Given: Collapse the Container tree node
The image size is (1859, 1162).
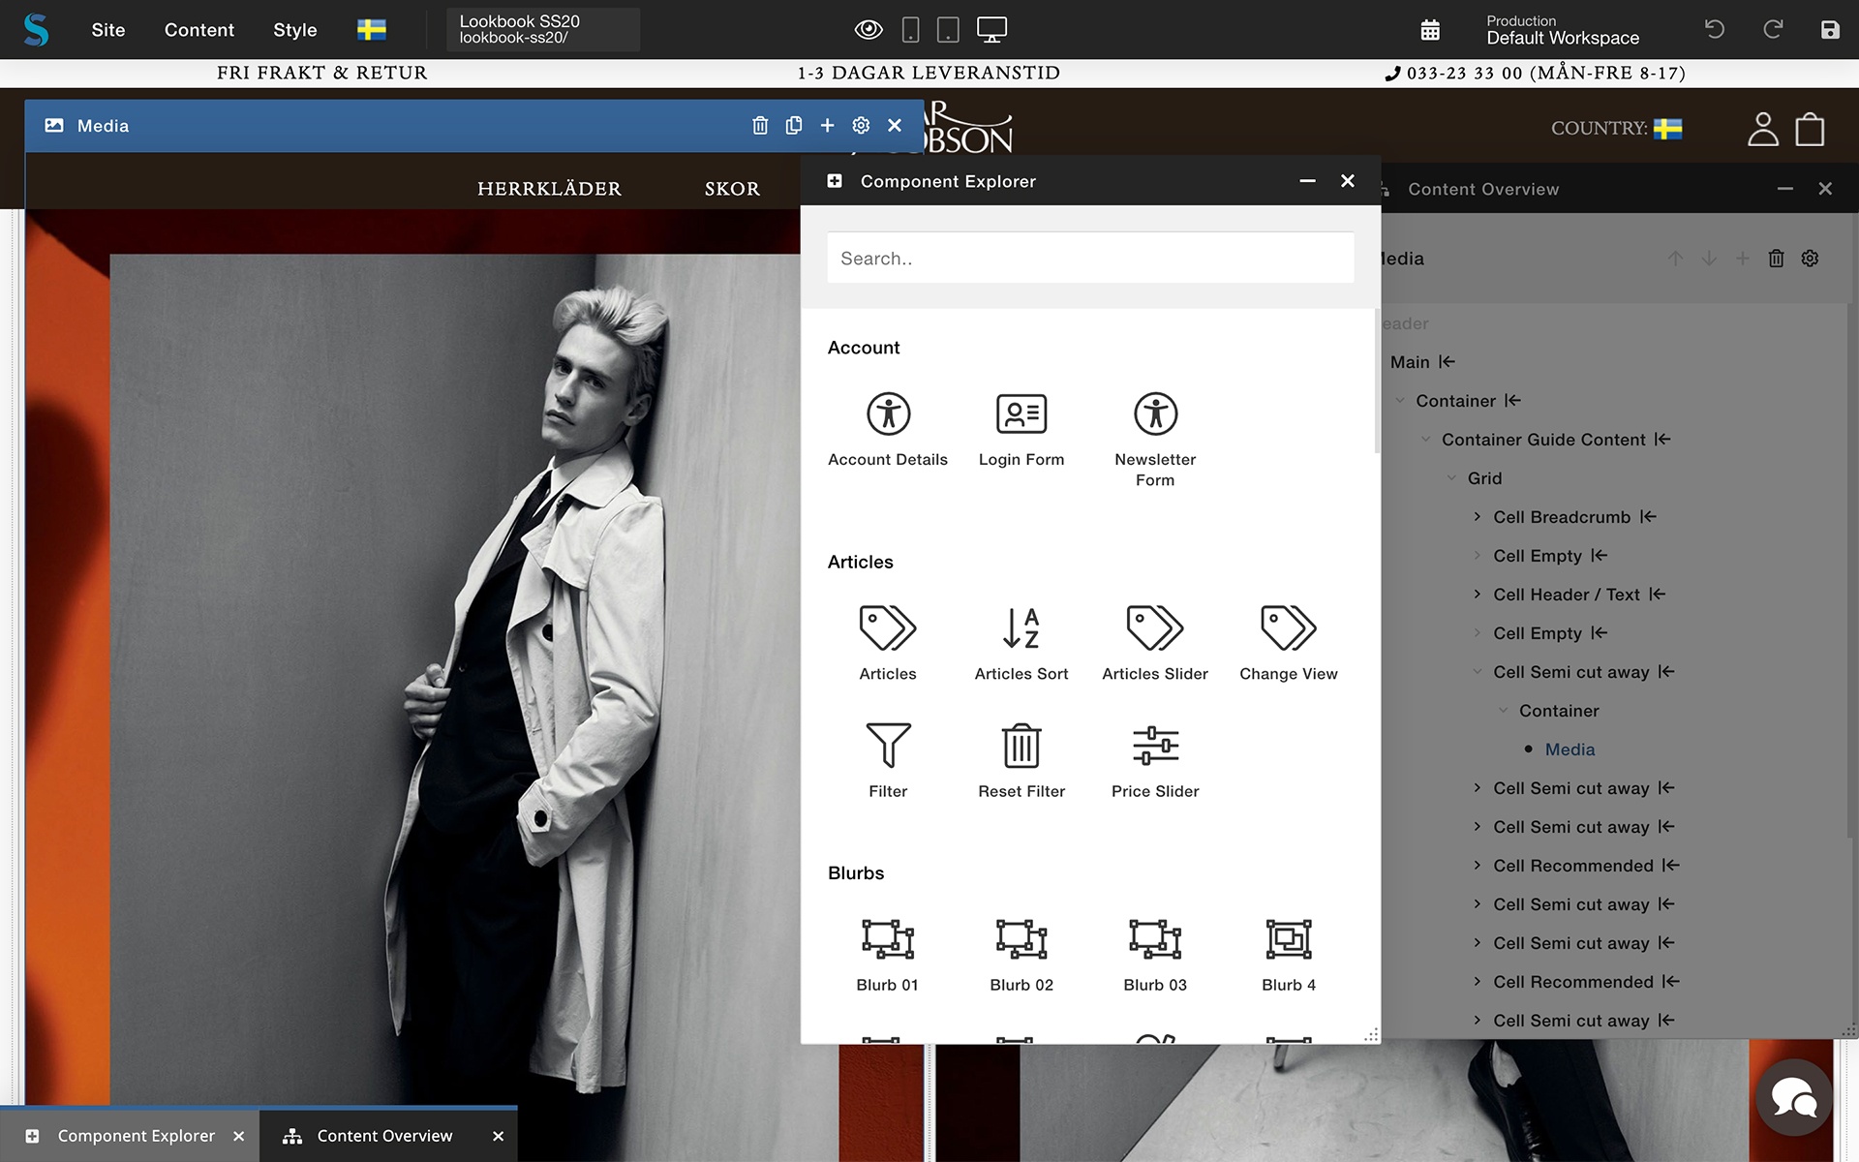Looking at the screenshot, I should click(x=1400, y=400).
